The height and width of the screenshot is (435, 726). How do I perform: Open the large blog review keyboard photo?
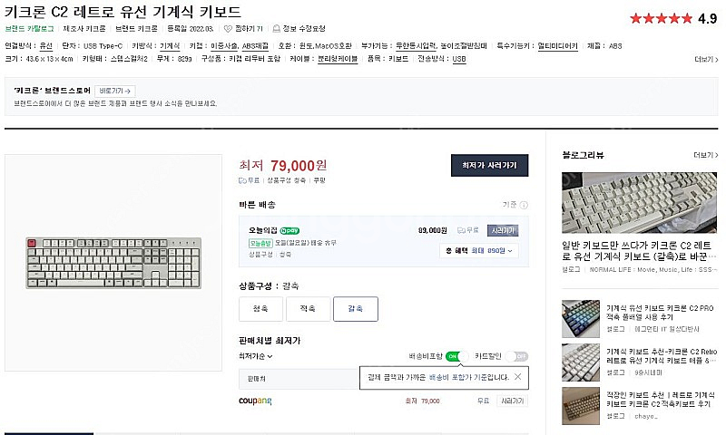pos(640,202)
